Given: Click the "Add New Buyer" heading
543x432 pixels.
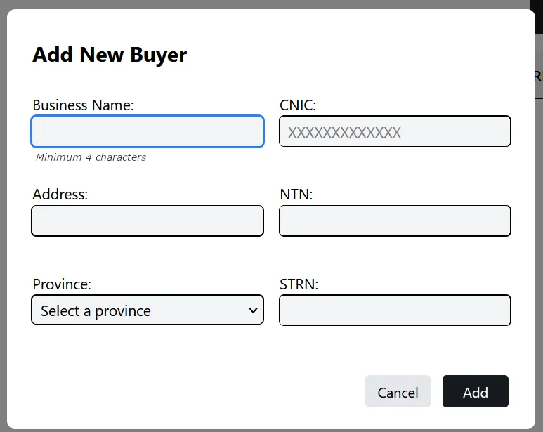Looking at the screenshot, I should (110, 55).
